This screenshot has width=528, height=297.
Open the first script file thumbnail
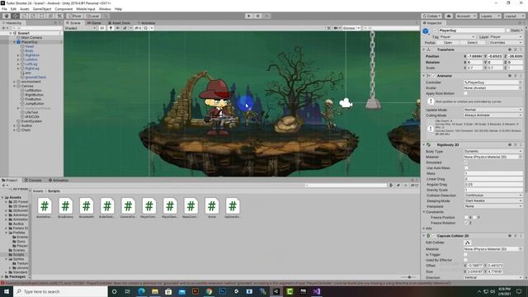(45, 205)
